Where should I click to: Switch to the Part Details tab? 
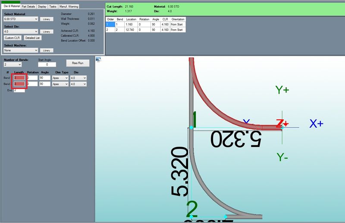28,7
